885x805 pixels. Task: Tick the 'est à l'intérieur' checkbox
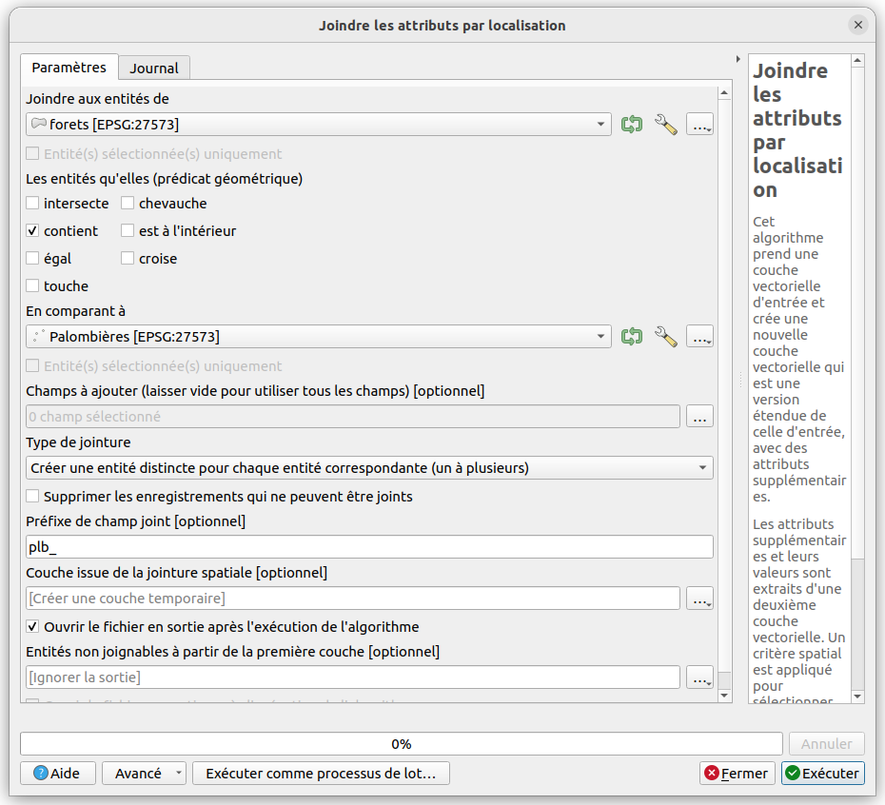click(x=128, y=231)
